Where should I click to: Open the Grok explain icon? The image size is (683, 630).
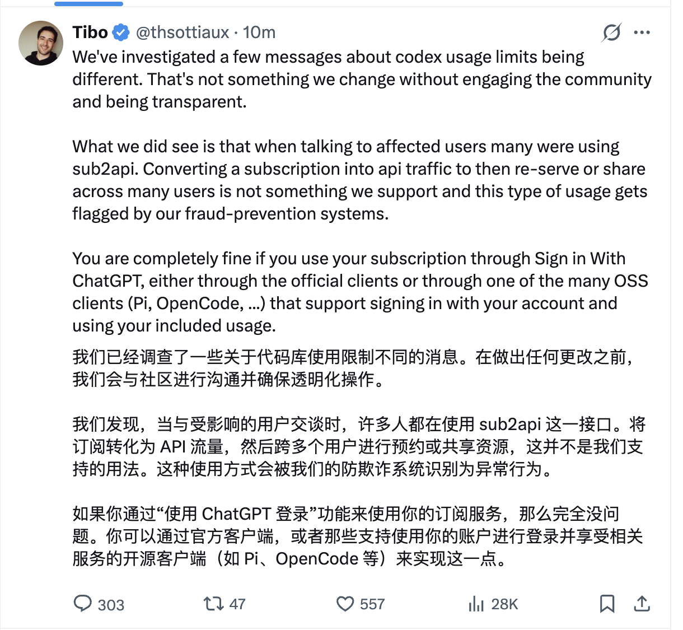click(x=611, y=32)
